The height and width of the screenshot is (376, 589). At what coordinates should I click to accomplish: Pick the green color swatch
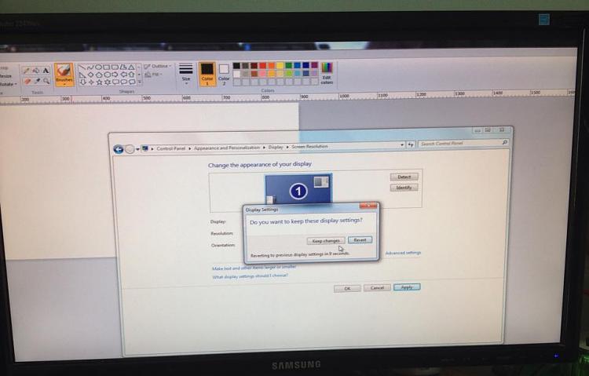288,66
